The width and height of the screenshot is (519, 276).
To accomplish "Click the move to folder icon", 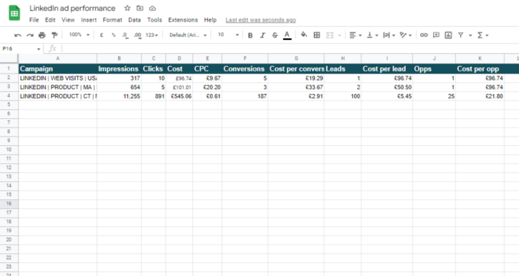I will [140, 8].
